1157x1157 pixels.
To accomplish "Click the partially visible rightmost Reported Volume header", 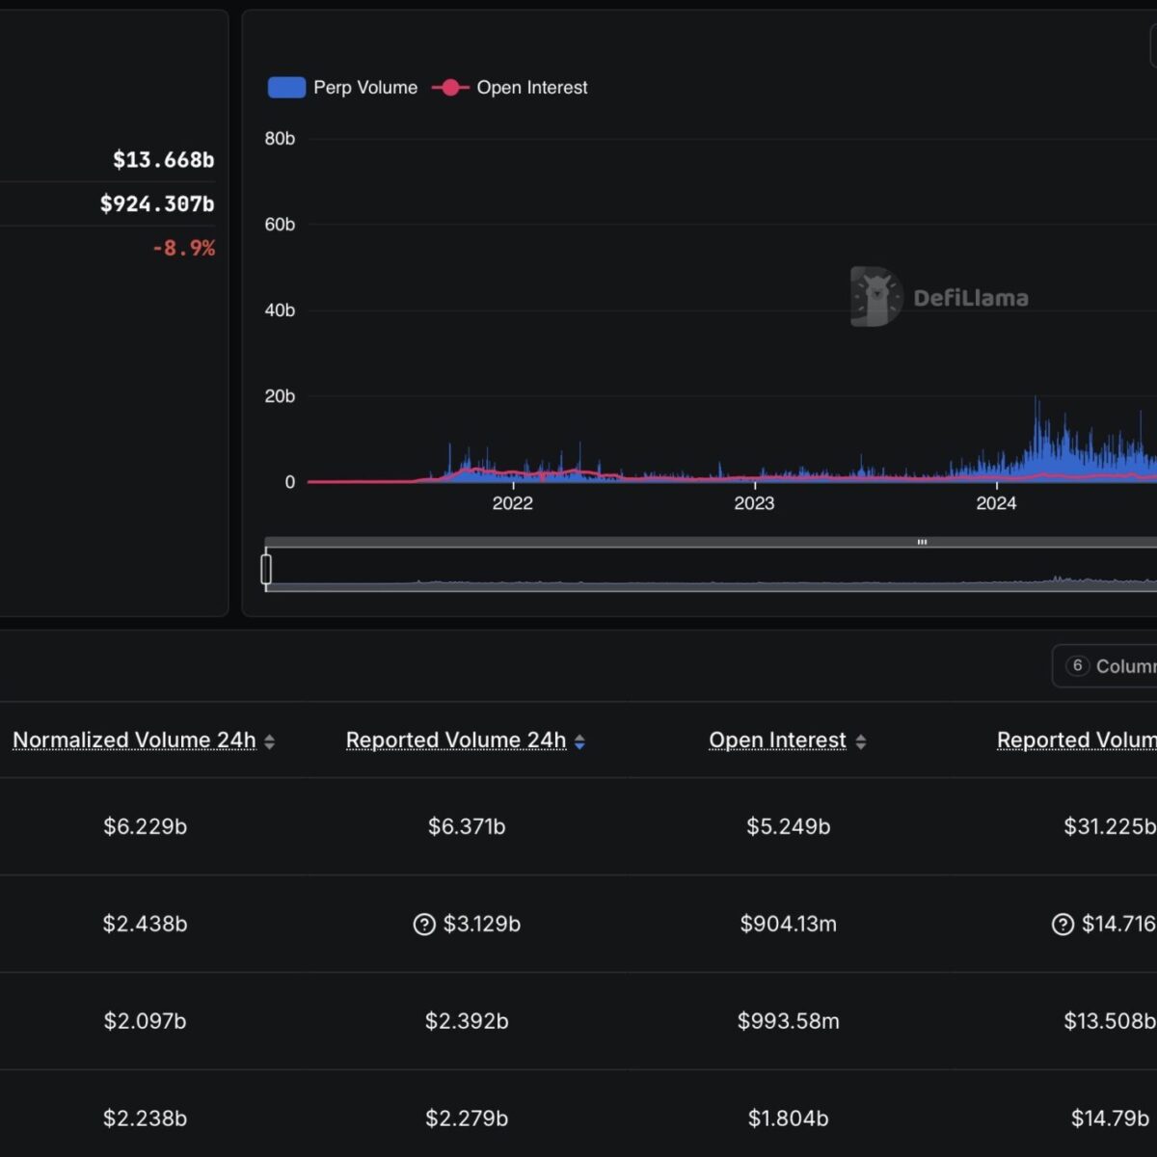I will [1076, 740].
